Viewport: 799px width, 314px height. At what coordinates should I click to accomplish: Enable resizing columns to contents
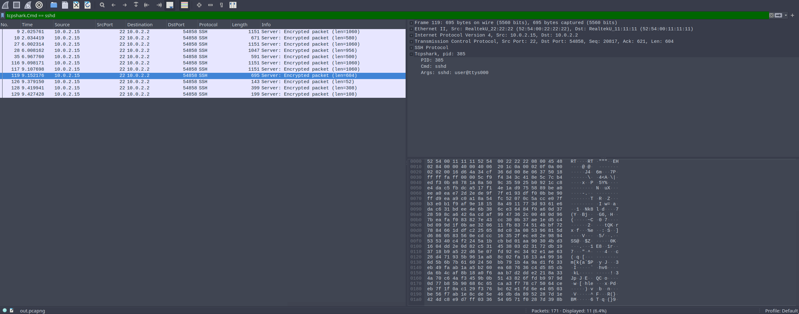pyautogui.click(x=233, y=5)
